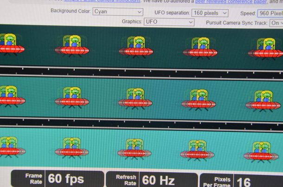
Task: Open the Pursuit Camera Sync Track dropdown
Action: coord(276,23)
